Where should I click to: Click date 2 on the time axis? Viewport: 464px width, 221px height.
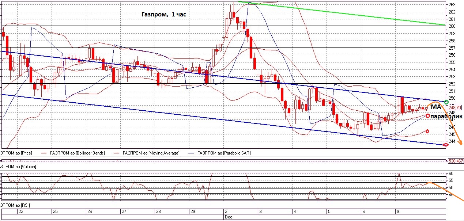(226, 212)
